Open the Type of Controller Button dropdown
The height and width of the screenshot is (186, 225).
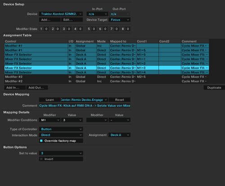point(61,129)
